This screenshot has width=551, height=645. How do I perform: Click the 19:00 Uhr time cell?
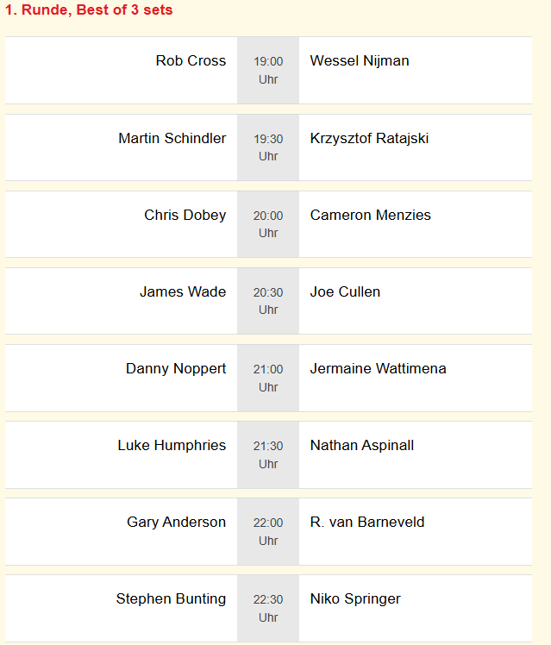click(x=268, y=70)
